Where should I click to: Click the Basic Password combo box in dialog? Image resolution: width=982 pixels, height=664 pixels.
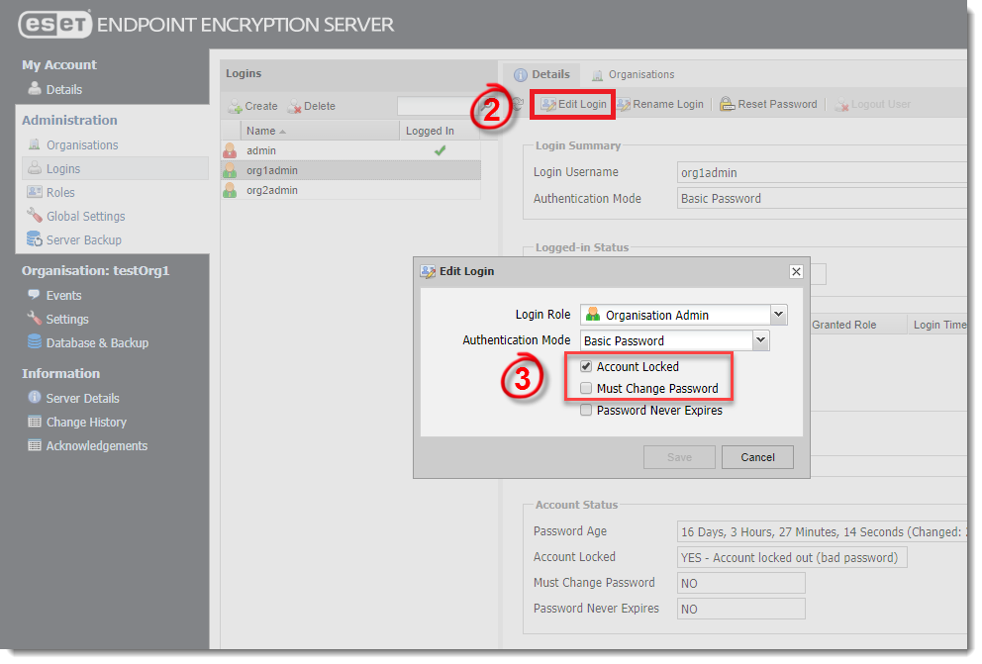[x=675, y=341]
